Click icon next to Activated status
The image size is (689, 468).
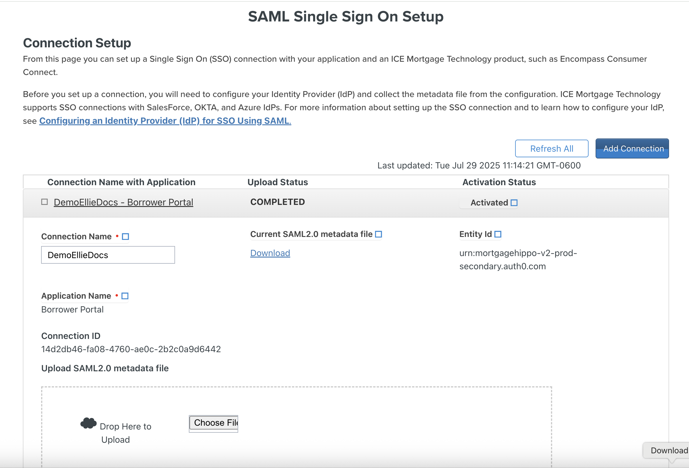click(x=514, y=203)
